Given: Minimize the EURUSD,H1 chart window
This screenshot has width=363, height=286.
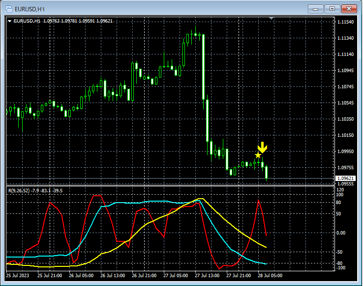Looking at the screenshot, I should (x=316, y=9).
